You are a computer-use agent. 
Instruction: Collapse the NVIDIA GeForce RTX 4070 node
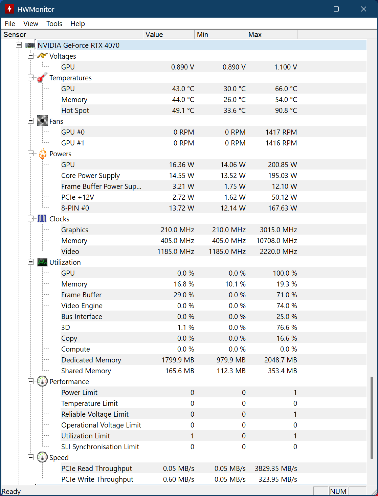pos(19,45)
